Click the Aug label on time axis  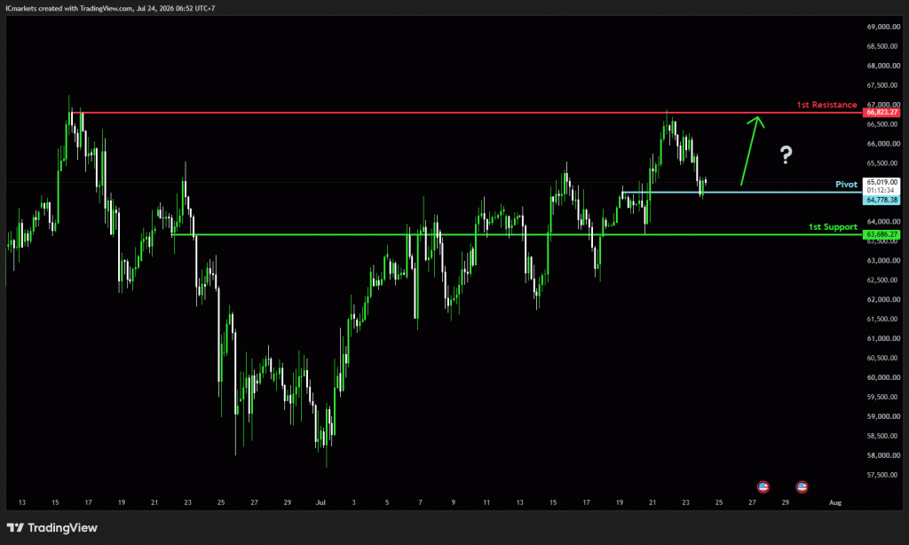pyautogui.click(x=834, y=502)
